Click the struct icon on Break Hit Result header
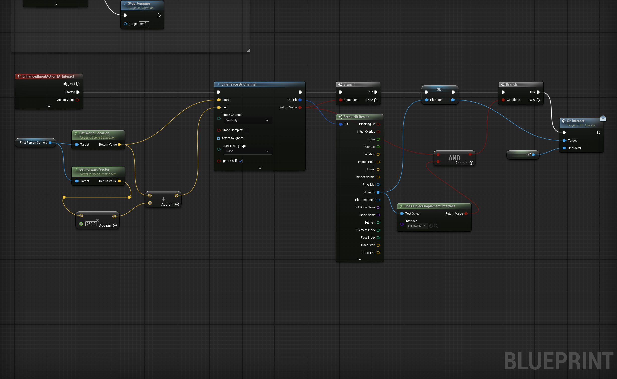The height and width of the screenshot is (379, 617). click(340, 117)
